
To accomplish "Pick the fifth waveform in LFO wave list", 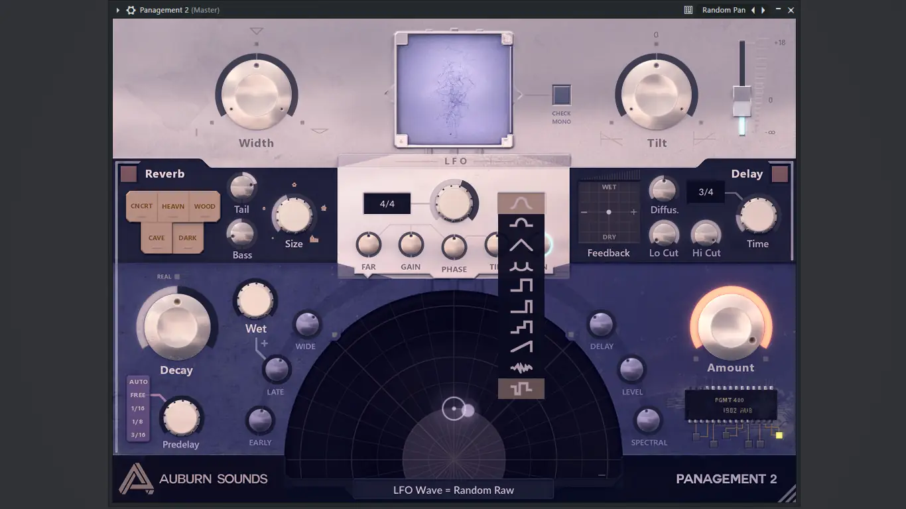I will (x=521, y=286).
